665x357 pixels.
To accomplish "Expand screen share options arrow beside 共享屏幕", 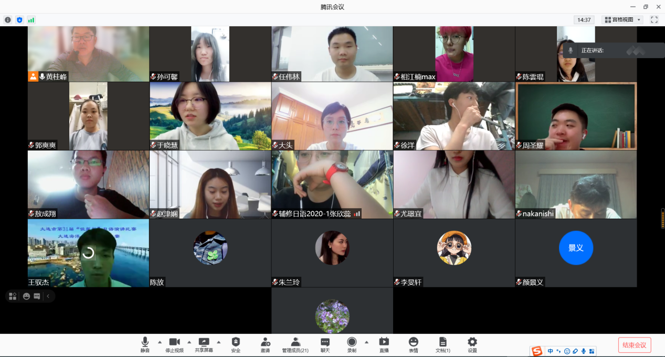I will tap(218, 342).
